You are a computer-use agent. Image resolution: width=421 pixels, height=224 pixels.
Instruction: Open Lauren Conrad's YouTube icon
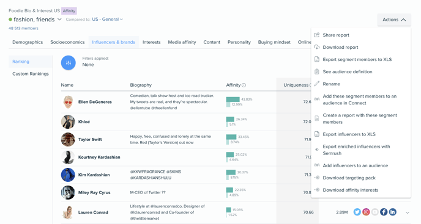click(375, 212)
